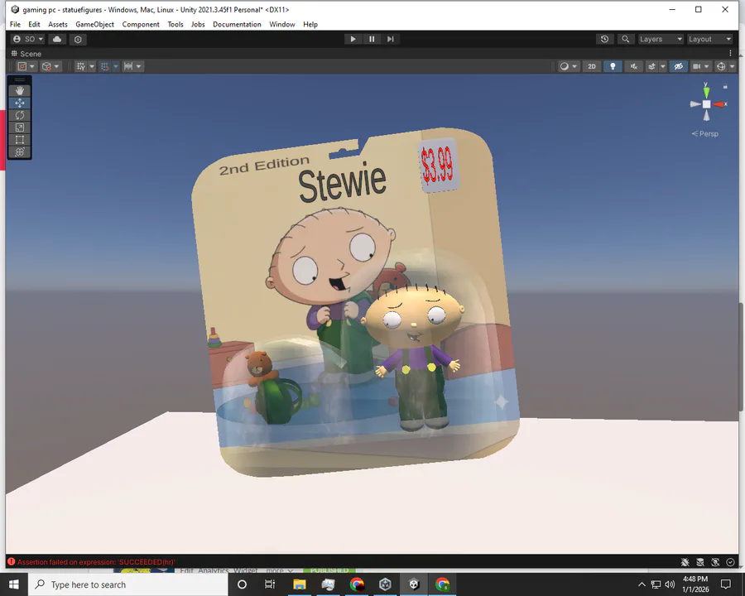Select the Rotate tool
Viewport: 745px width, 596px height.
20,115
